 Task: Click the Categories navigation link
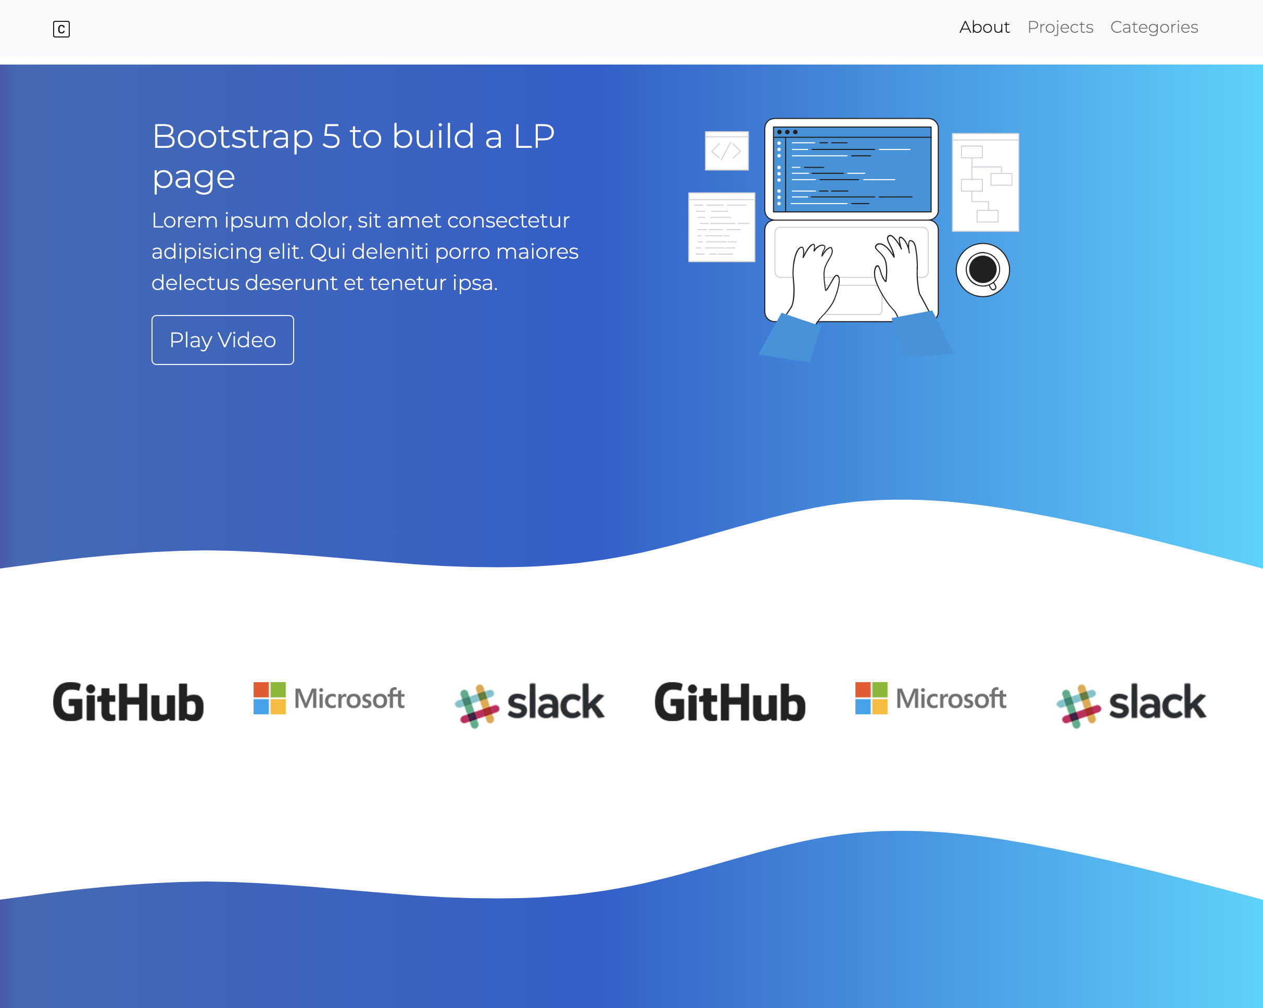(x=1154, y=27)
